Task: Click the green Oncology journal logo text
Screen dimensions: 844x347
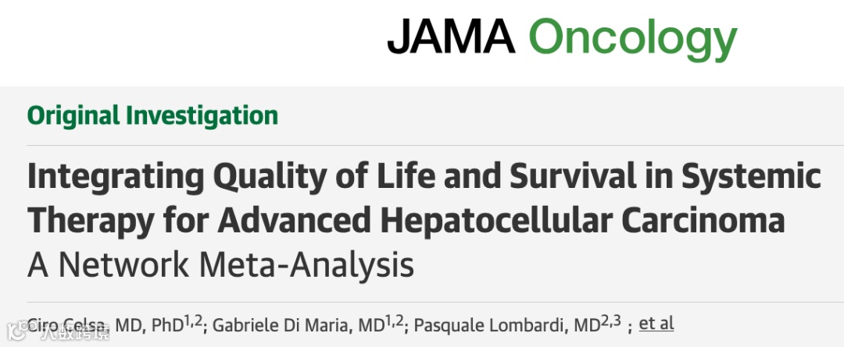Action: [x=633, y=40]
